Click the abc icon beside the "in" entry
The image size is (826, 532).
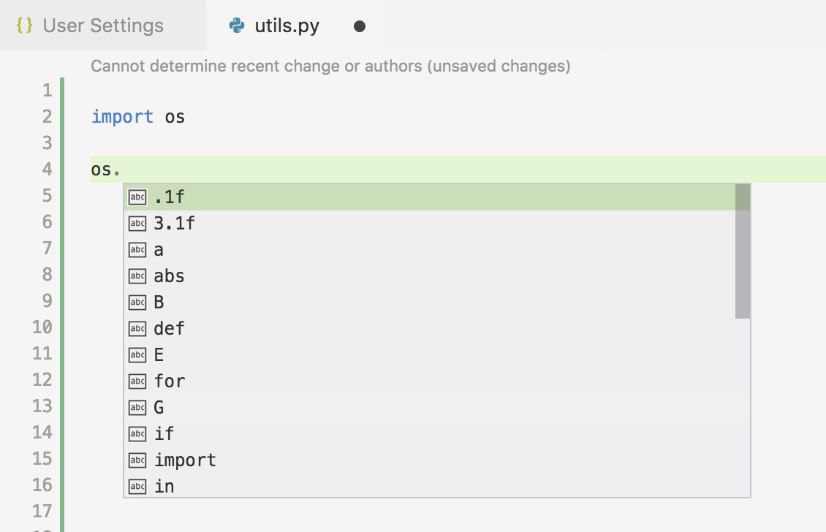point(137,486)
